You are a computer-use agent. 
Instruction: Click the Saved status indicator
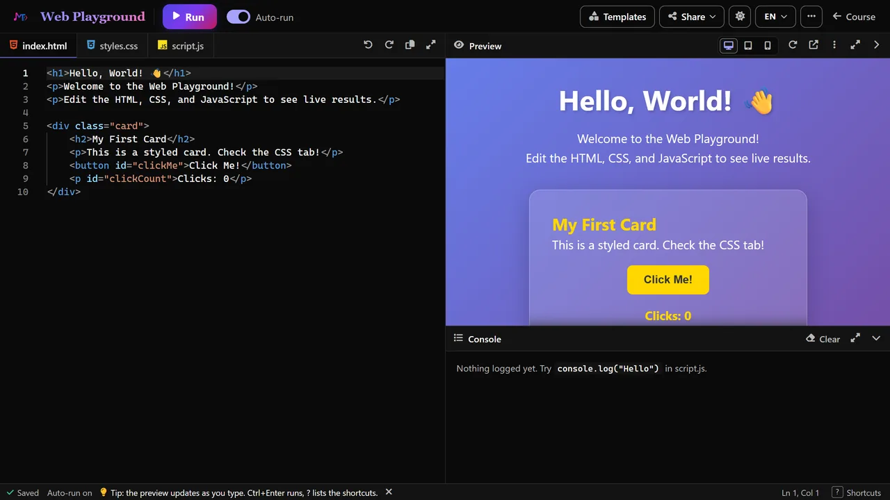[x=23, y=493]
